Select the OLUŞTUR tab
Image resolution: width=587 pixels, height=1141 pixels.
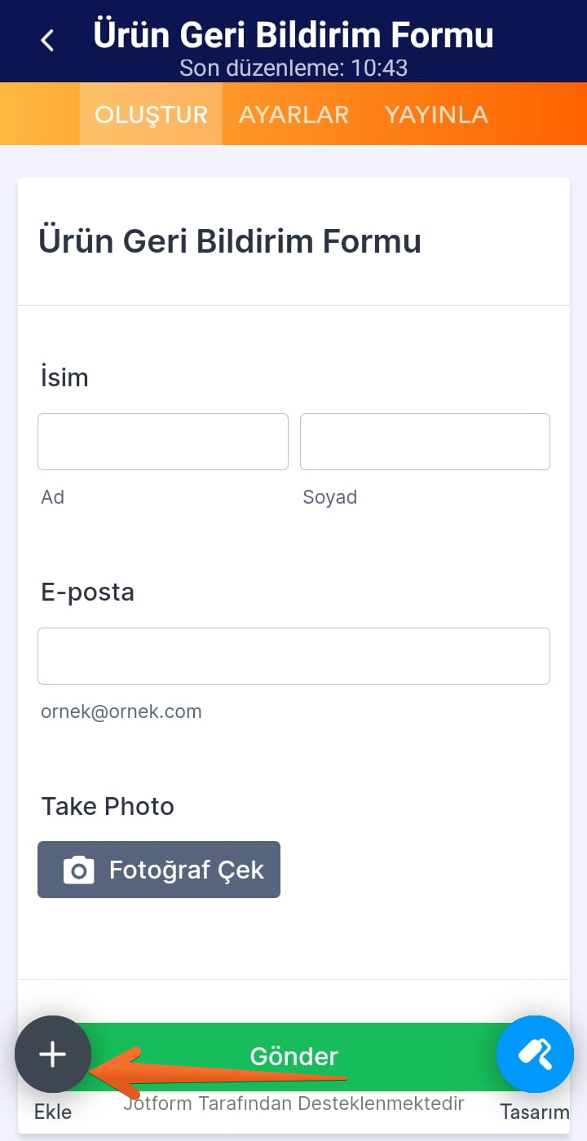pos(151,115)
